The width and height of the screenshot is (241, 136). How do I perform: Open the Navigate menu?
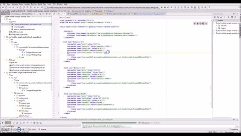point(15,4)
